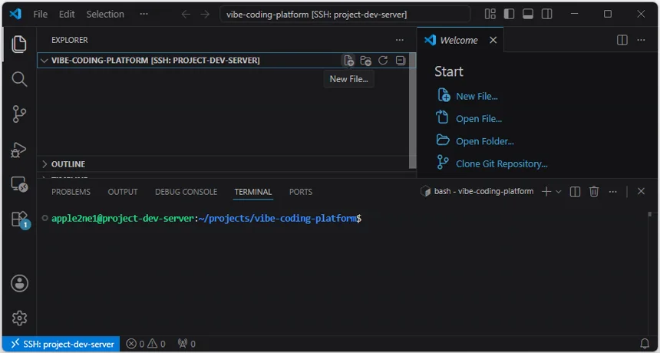660x353 pixels.
Task: Click SSH: project-dev-server remote indicator
Action: pyautogui.click(x=61, y=344)
